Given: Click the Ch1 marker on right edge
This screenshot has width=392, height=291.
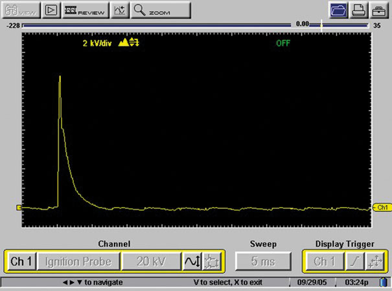Looking at the screenshot, I should coord(382,208).
